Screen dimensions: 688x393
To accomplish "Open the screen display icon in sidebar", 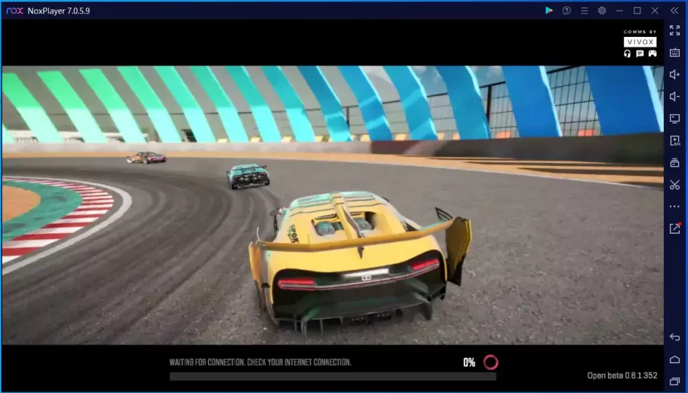I will [x=675, y=118].
